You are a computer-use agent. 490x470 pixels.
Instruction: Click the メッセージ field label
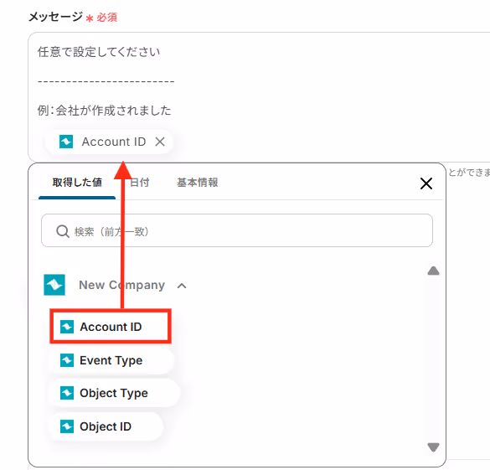(x=55, y=17)
